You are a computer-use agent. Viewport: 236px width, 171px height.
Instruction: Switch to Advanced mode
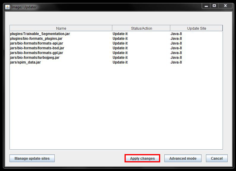pos(183,159)
